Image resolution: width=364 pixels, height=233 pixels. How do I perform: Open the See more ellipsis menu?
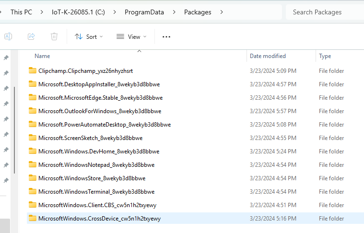click(x=166, y=36)
